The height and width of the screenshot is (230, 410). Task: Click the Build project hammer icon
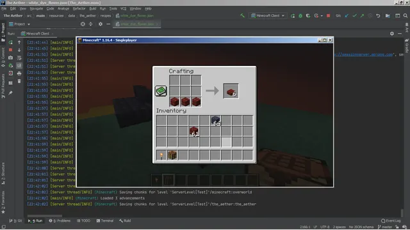point(242,15)
